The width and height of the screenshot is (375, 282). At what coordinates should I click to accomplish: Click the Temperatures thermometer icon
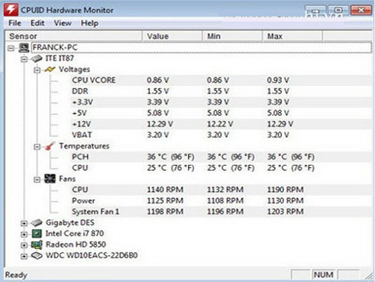(50, 146)
